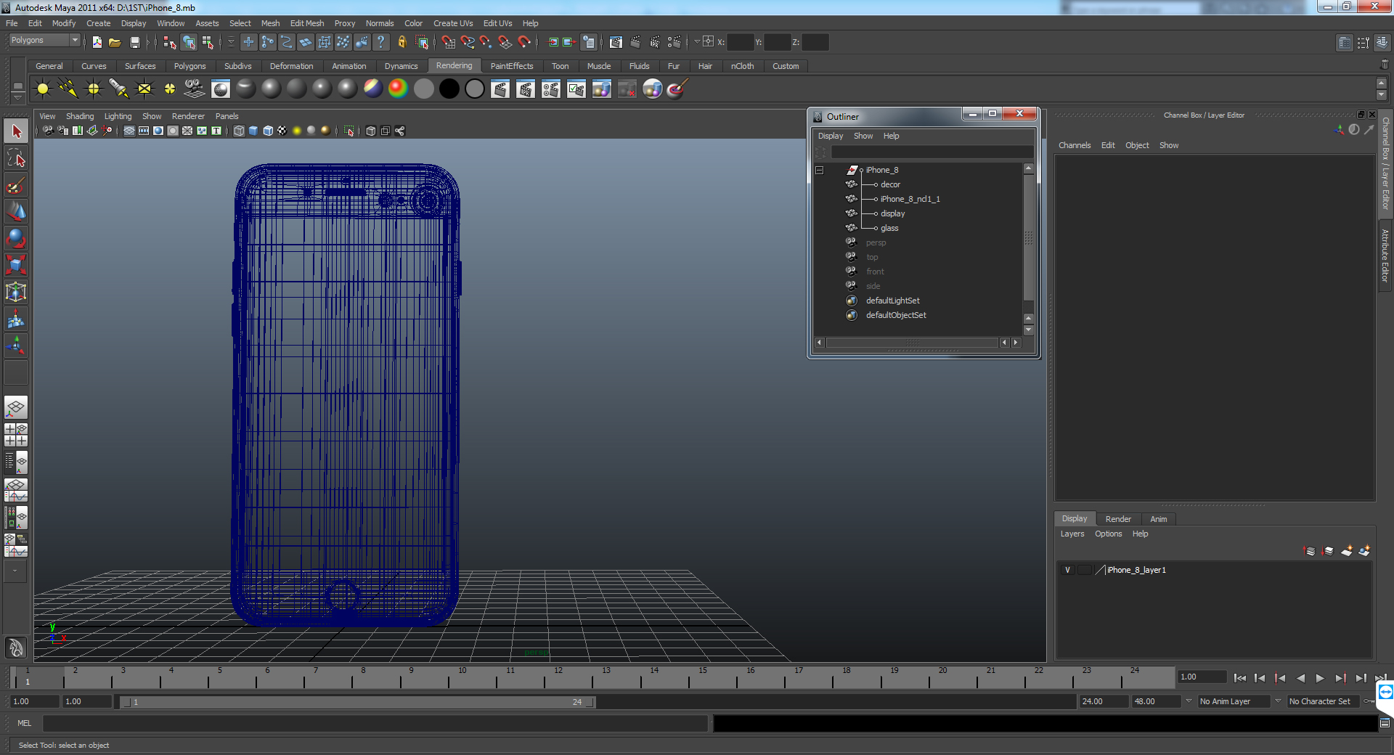Select the glass node in Outliner

click(x=889, y=228)
